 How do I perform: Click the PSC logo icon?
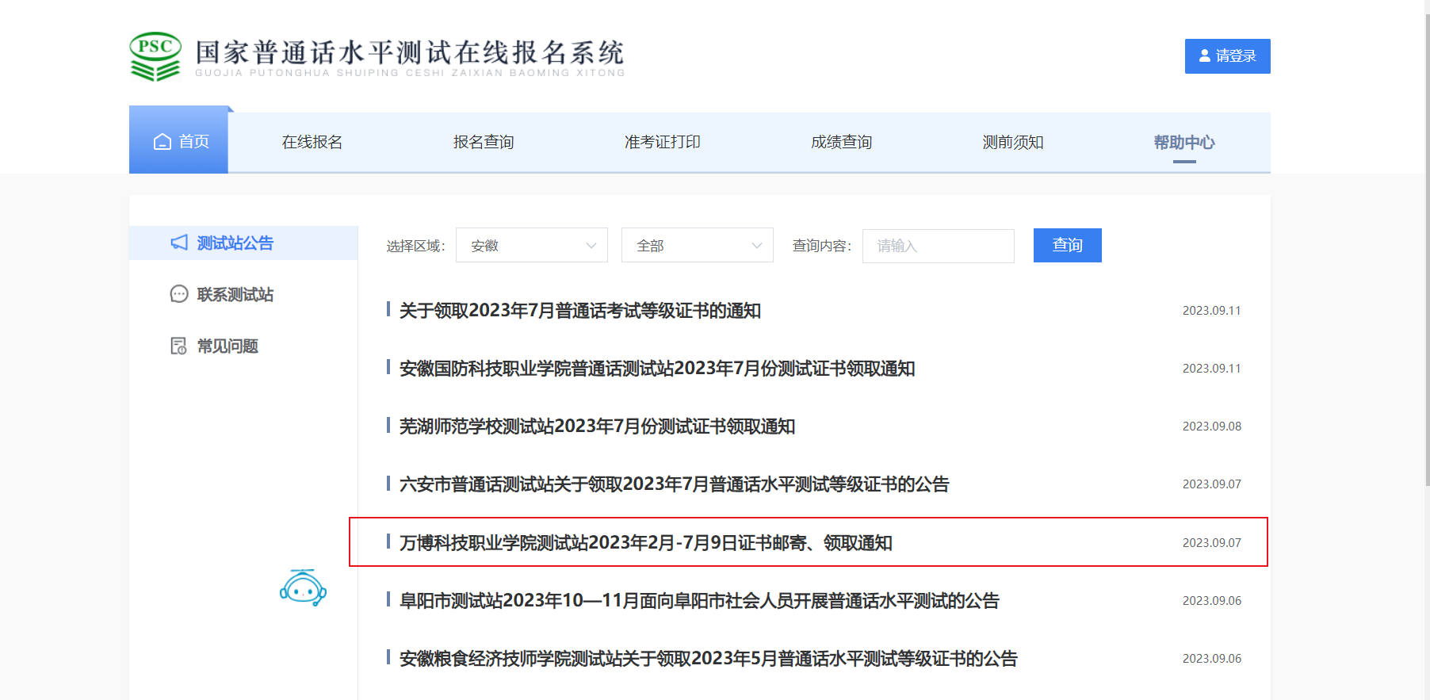pos(155,56)
